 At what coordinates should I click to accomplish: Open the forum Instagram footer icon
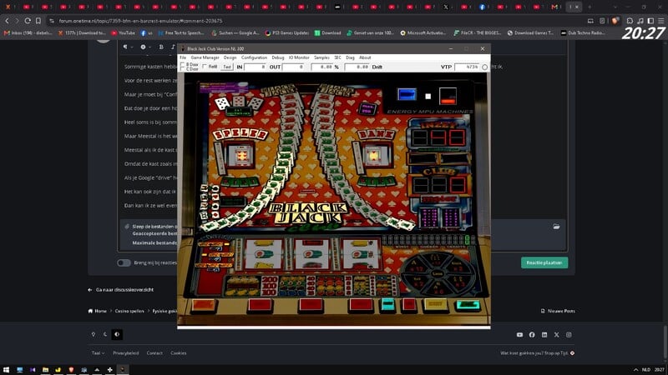569,335
